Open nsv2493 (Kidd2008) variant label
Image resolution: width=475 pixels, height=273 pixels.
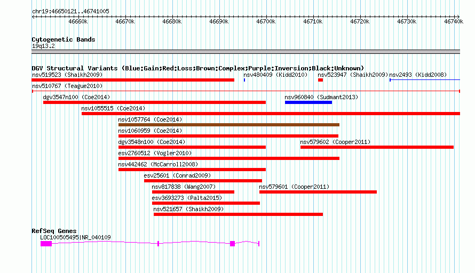click(x=418, y=75)
